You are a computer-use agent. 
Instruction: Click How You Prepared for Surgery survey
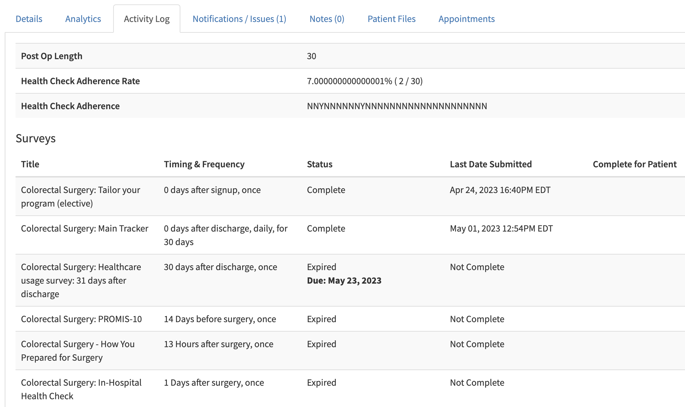78,351
